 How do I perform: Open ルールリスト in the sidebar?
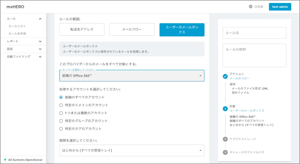(17, 26)
